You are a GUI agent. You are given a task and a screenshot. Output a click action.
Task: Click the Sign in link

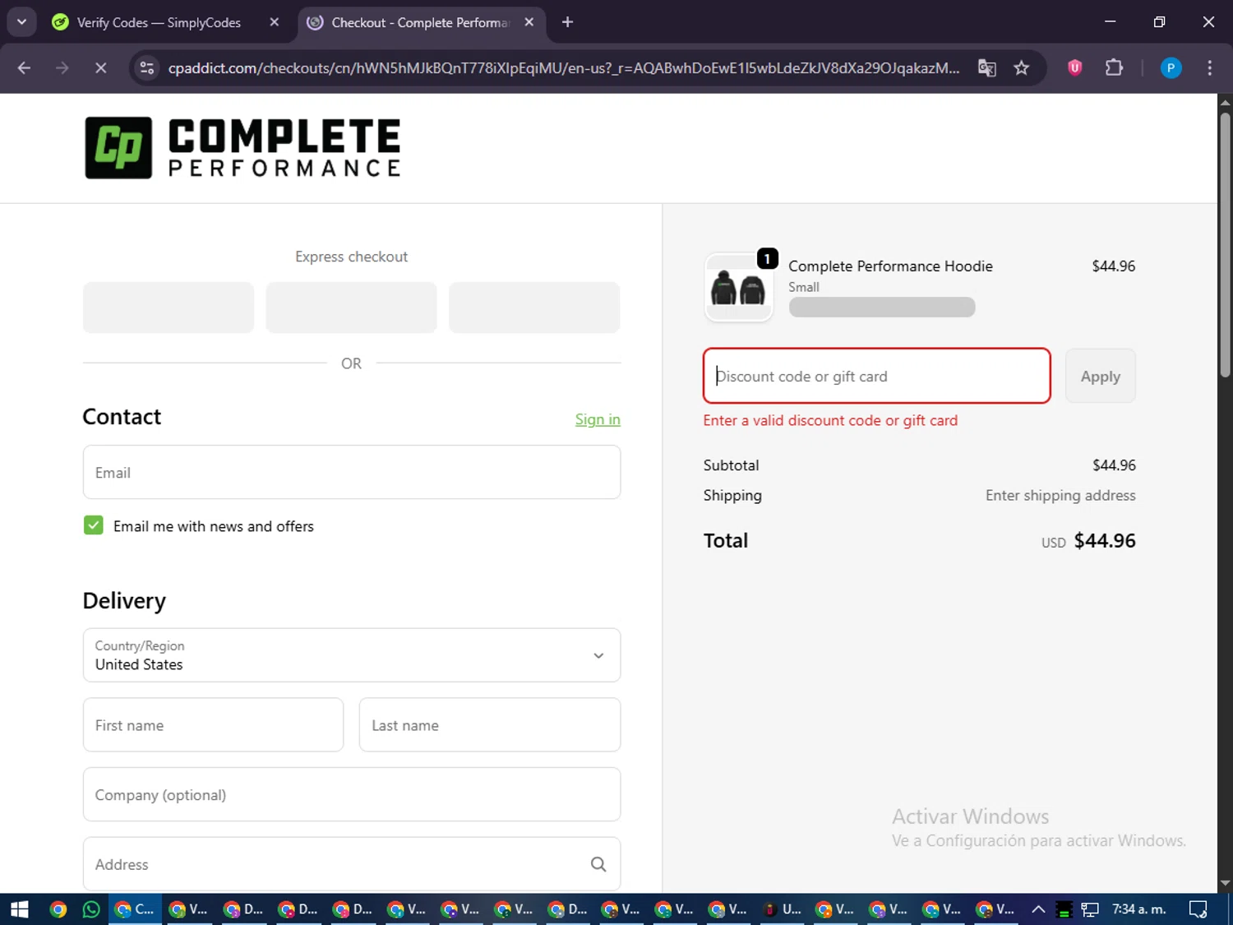(x=598, y=419)
